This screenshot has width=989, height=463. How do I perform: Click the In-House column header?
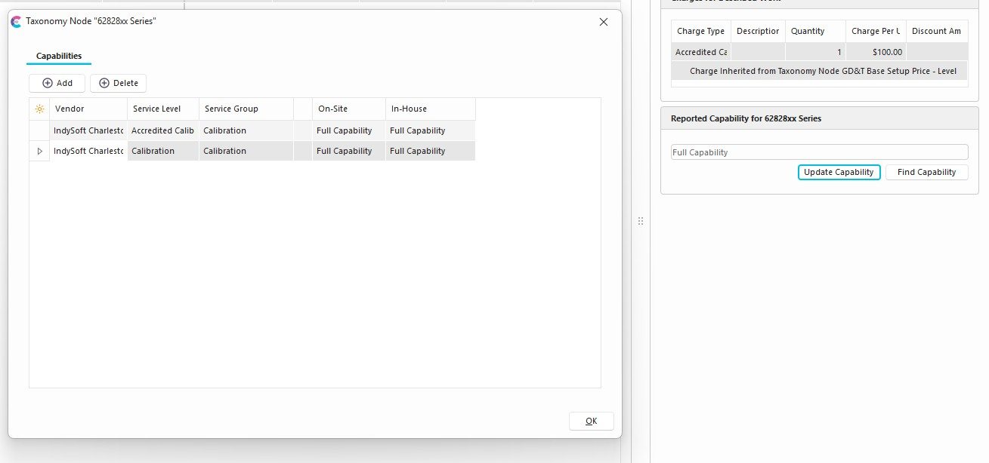[430, 109]
